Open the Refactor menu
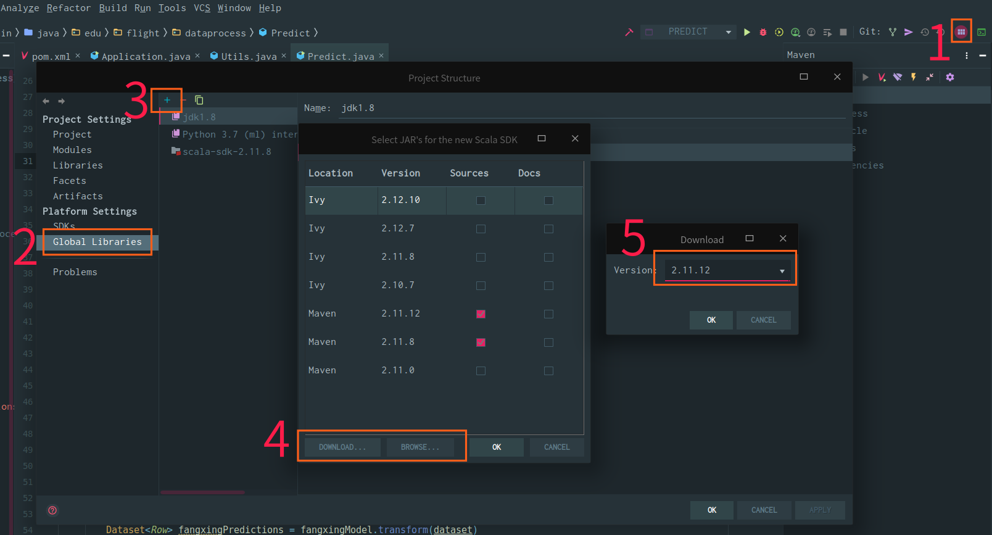The height and width of the screenshot is (535, 992). coord(68,8)
